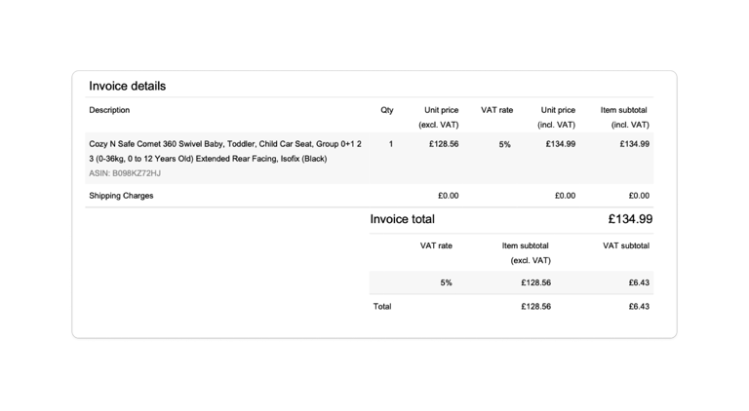Select the £134.99 unit price incl. VAT

click(561, 144)
